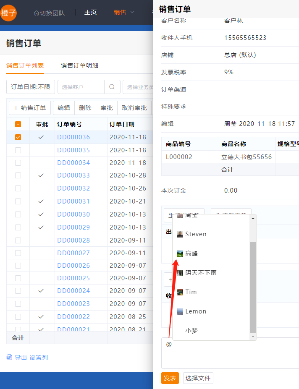The image size is (299, 389).
Task: Click 阴天不下雨's avatar in mention list
Action: click(180, 273)
